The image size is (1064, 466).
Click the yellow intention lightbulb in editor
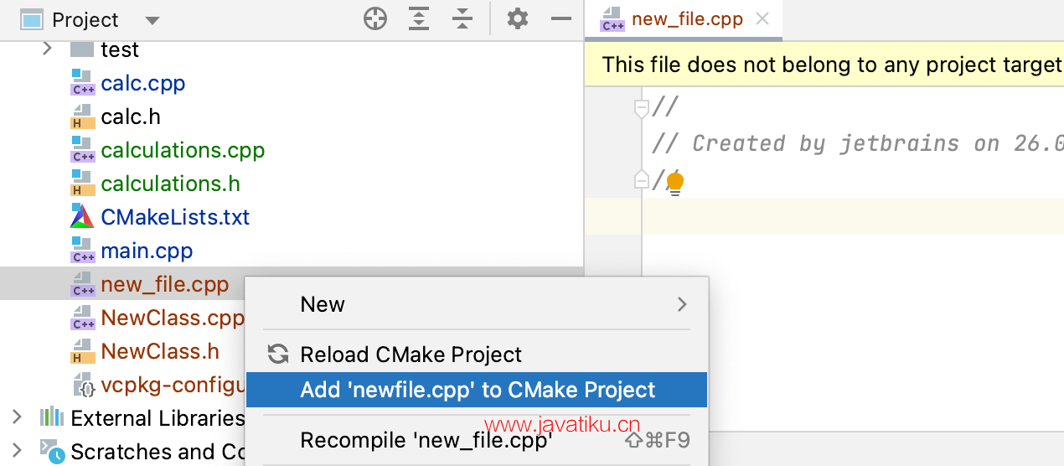(x=675, y=183)
